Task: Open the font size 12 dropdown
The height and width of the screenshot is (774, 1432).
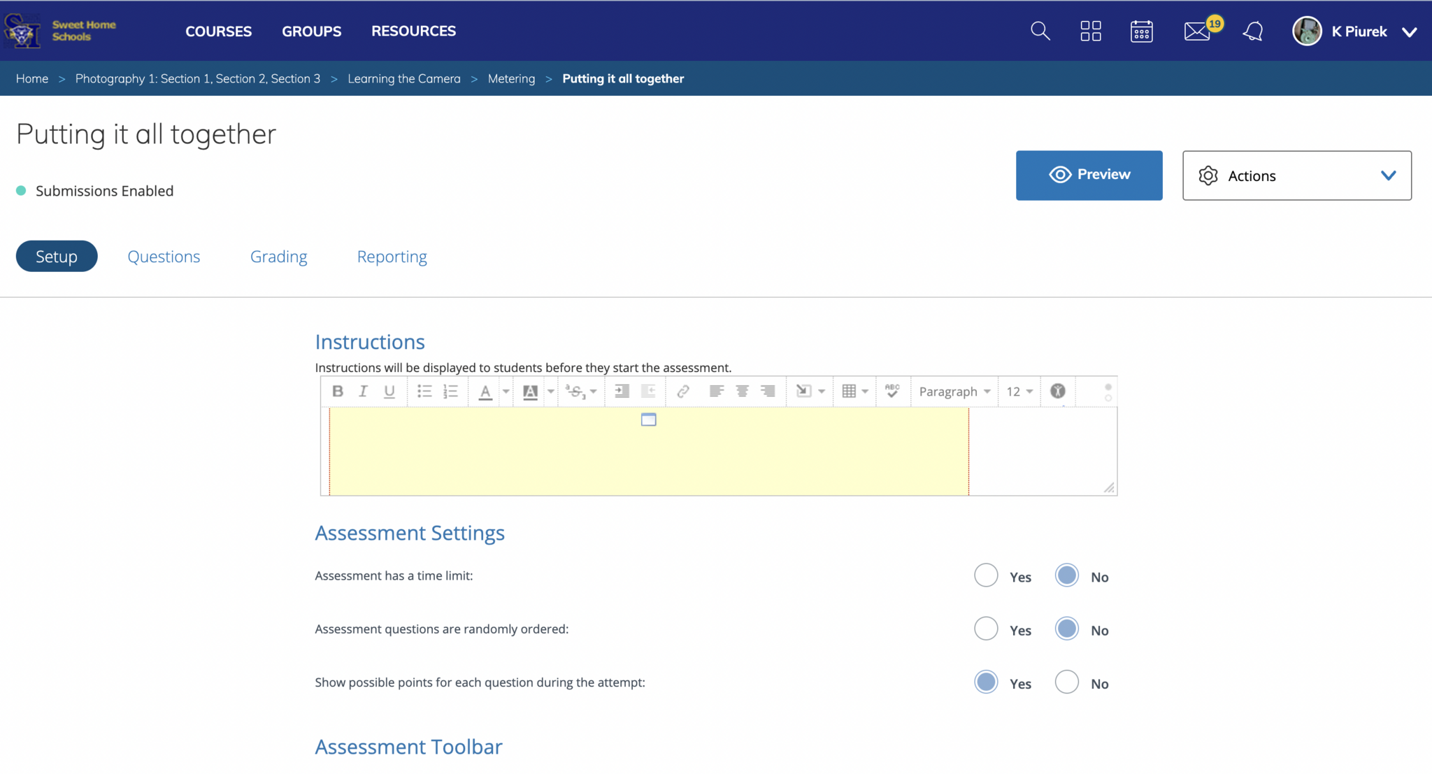Action: (x=1019, y=392)
